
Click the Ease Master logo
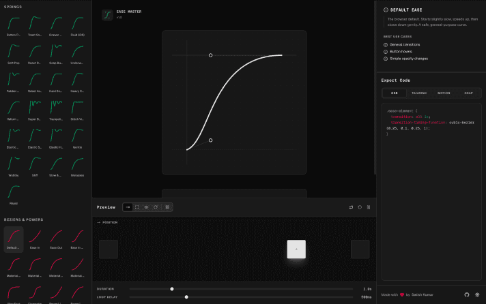click(107, 14)
